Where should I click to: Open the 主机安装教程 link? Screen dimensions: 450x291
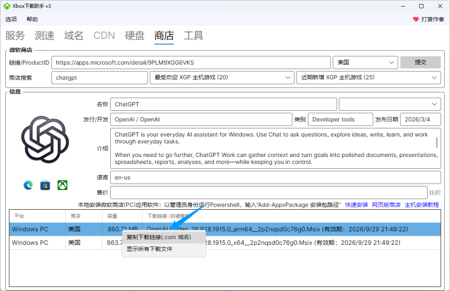click(422, 205)
